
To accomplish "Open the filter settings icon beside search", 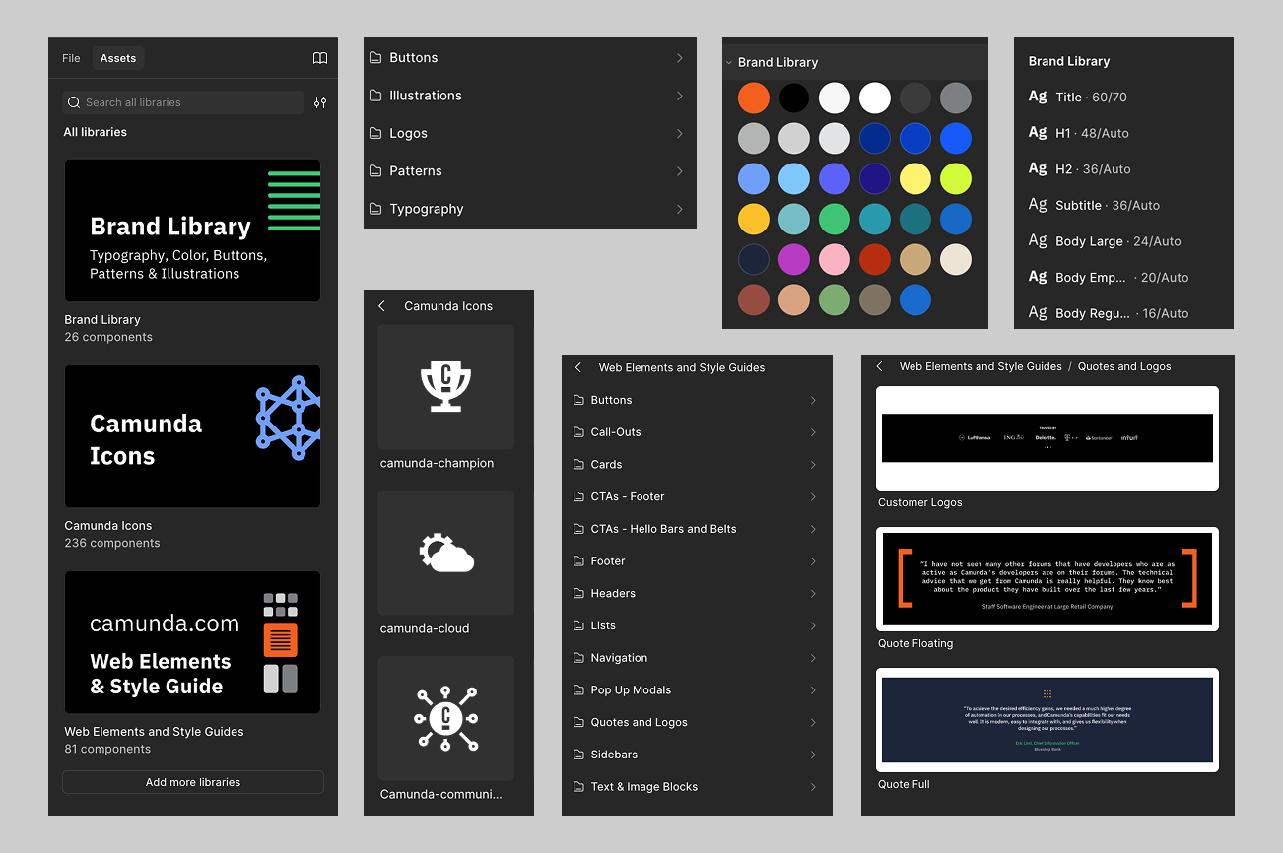I will 320,102.
